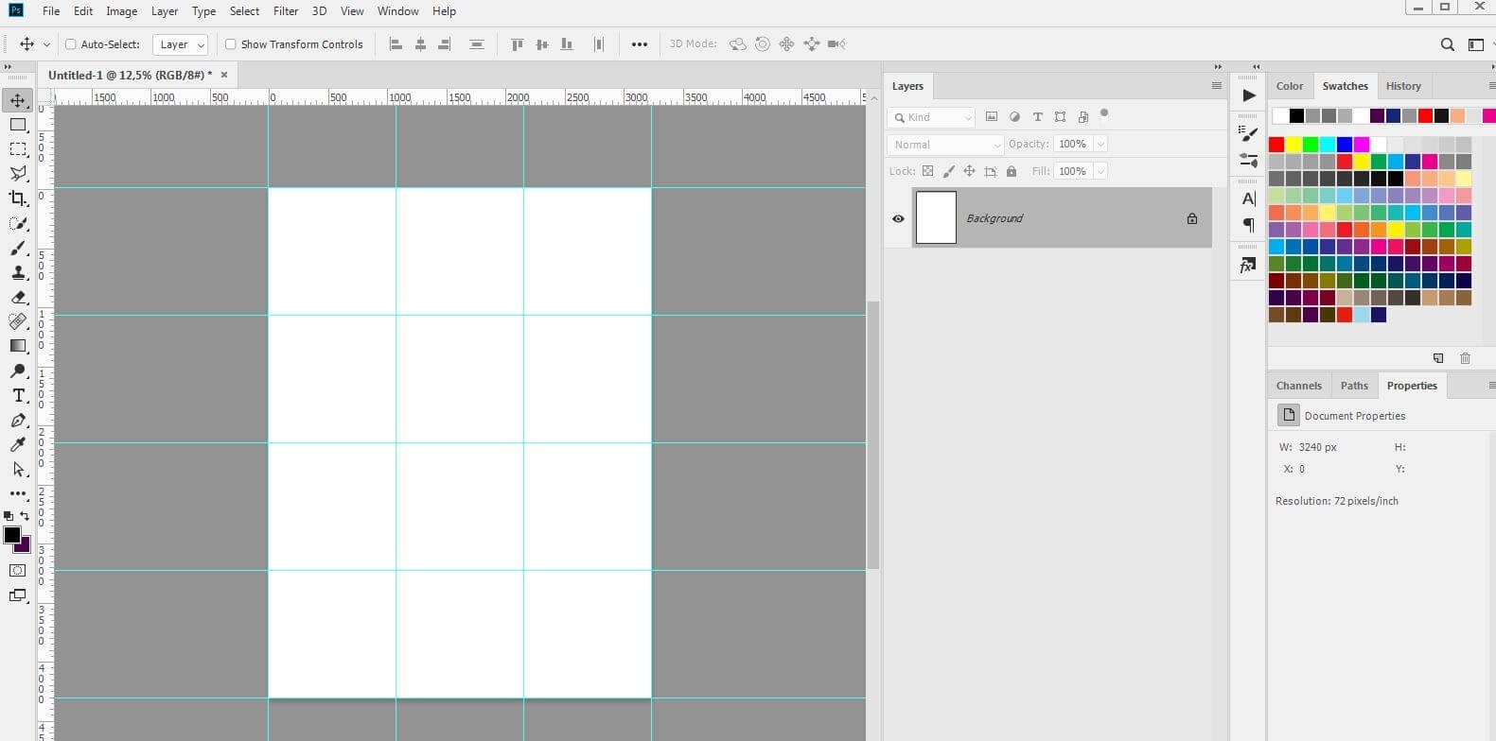Select the Crop tool
The width and height of the screenshot is (1496, 741).
[x=18, y=198]
